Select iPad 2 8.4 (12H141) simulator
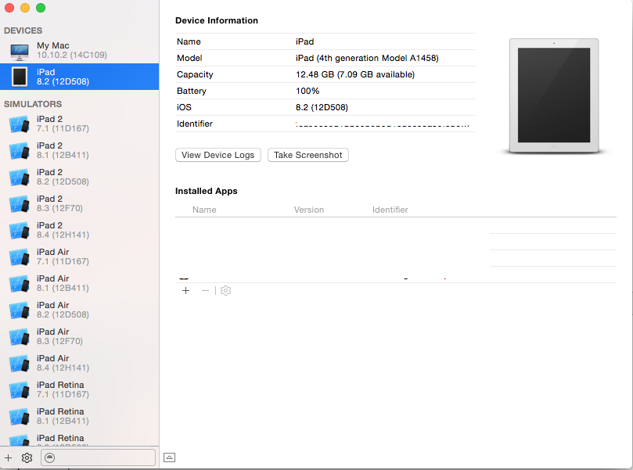The height and width of the screenshot is (470, 633). click(x=80, y=231)
